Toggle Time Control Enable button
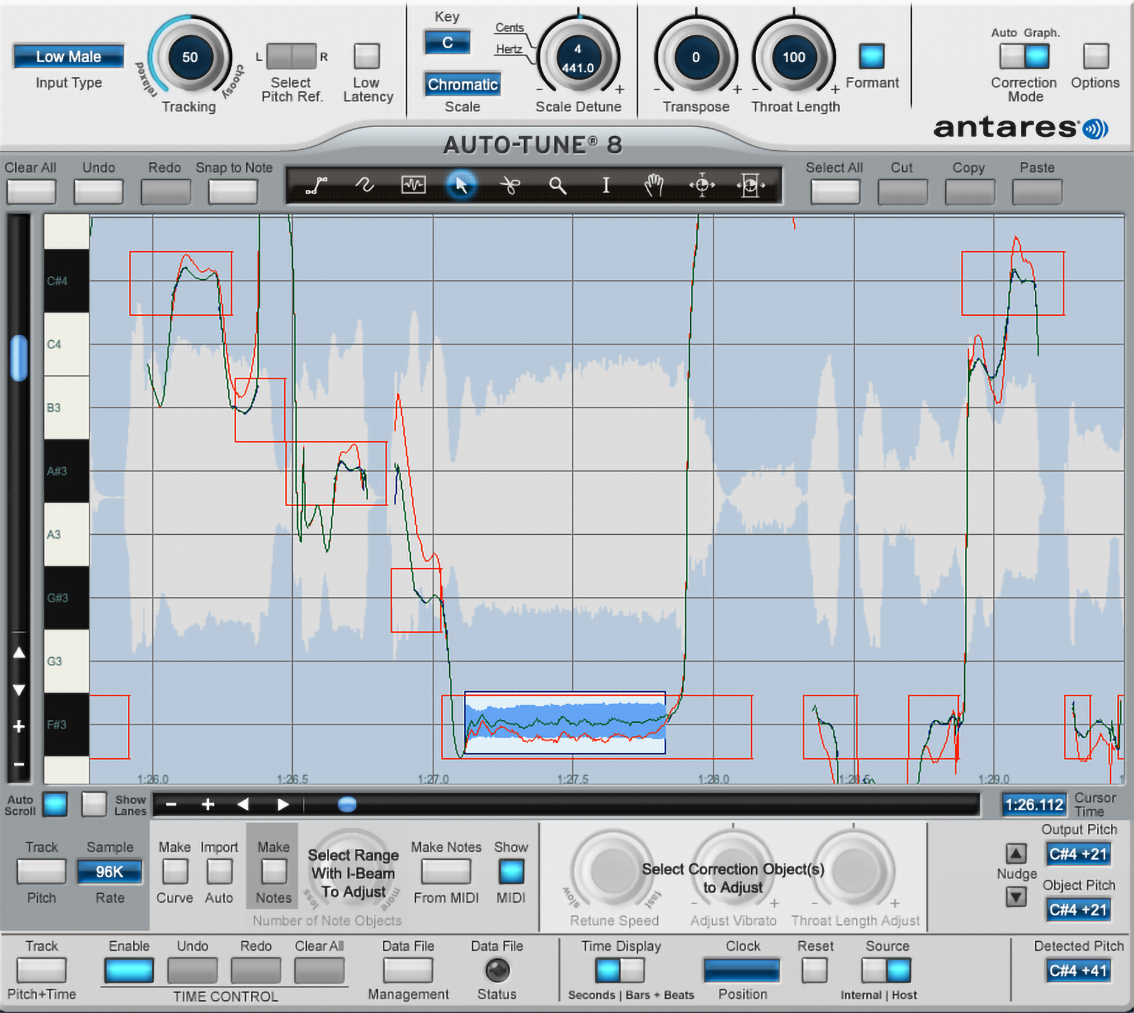Image resolution: width=1134 pixels, height=1013 pixels. click(129, 970)
